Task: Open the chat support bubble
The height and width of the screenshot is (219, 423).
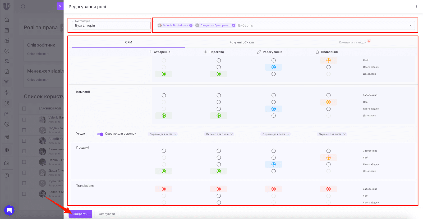Action: coord(9,210)
